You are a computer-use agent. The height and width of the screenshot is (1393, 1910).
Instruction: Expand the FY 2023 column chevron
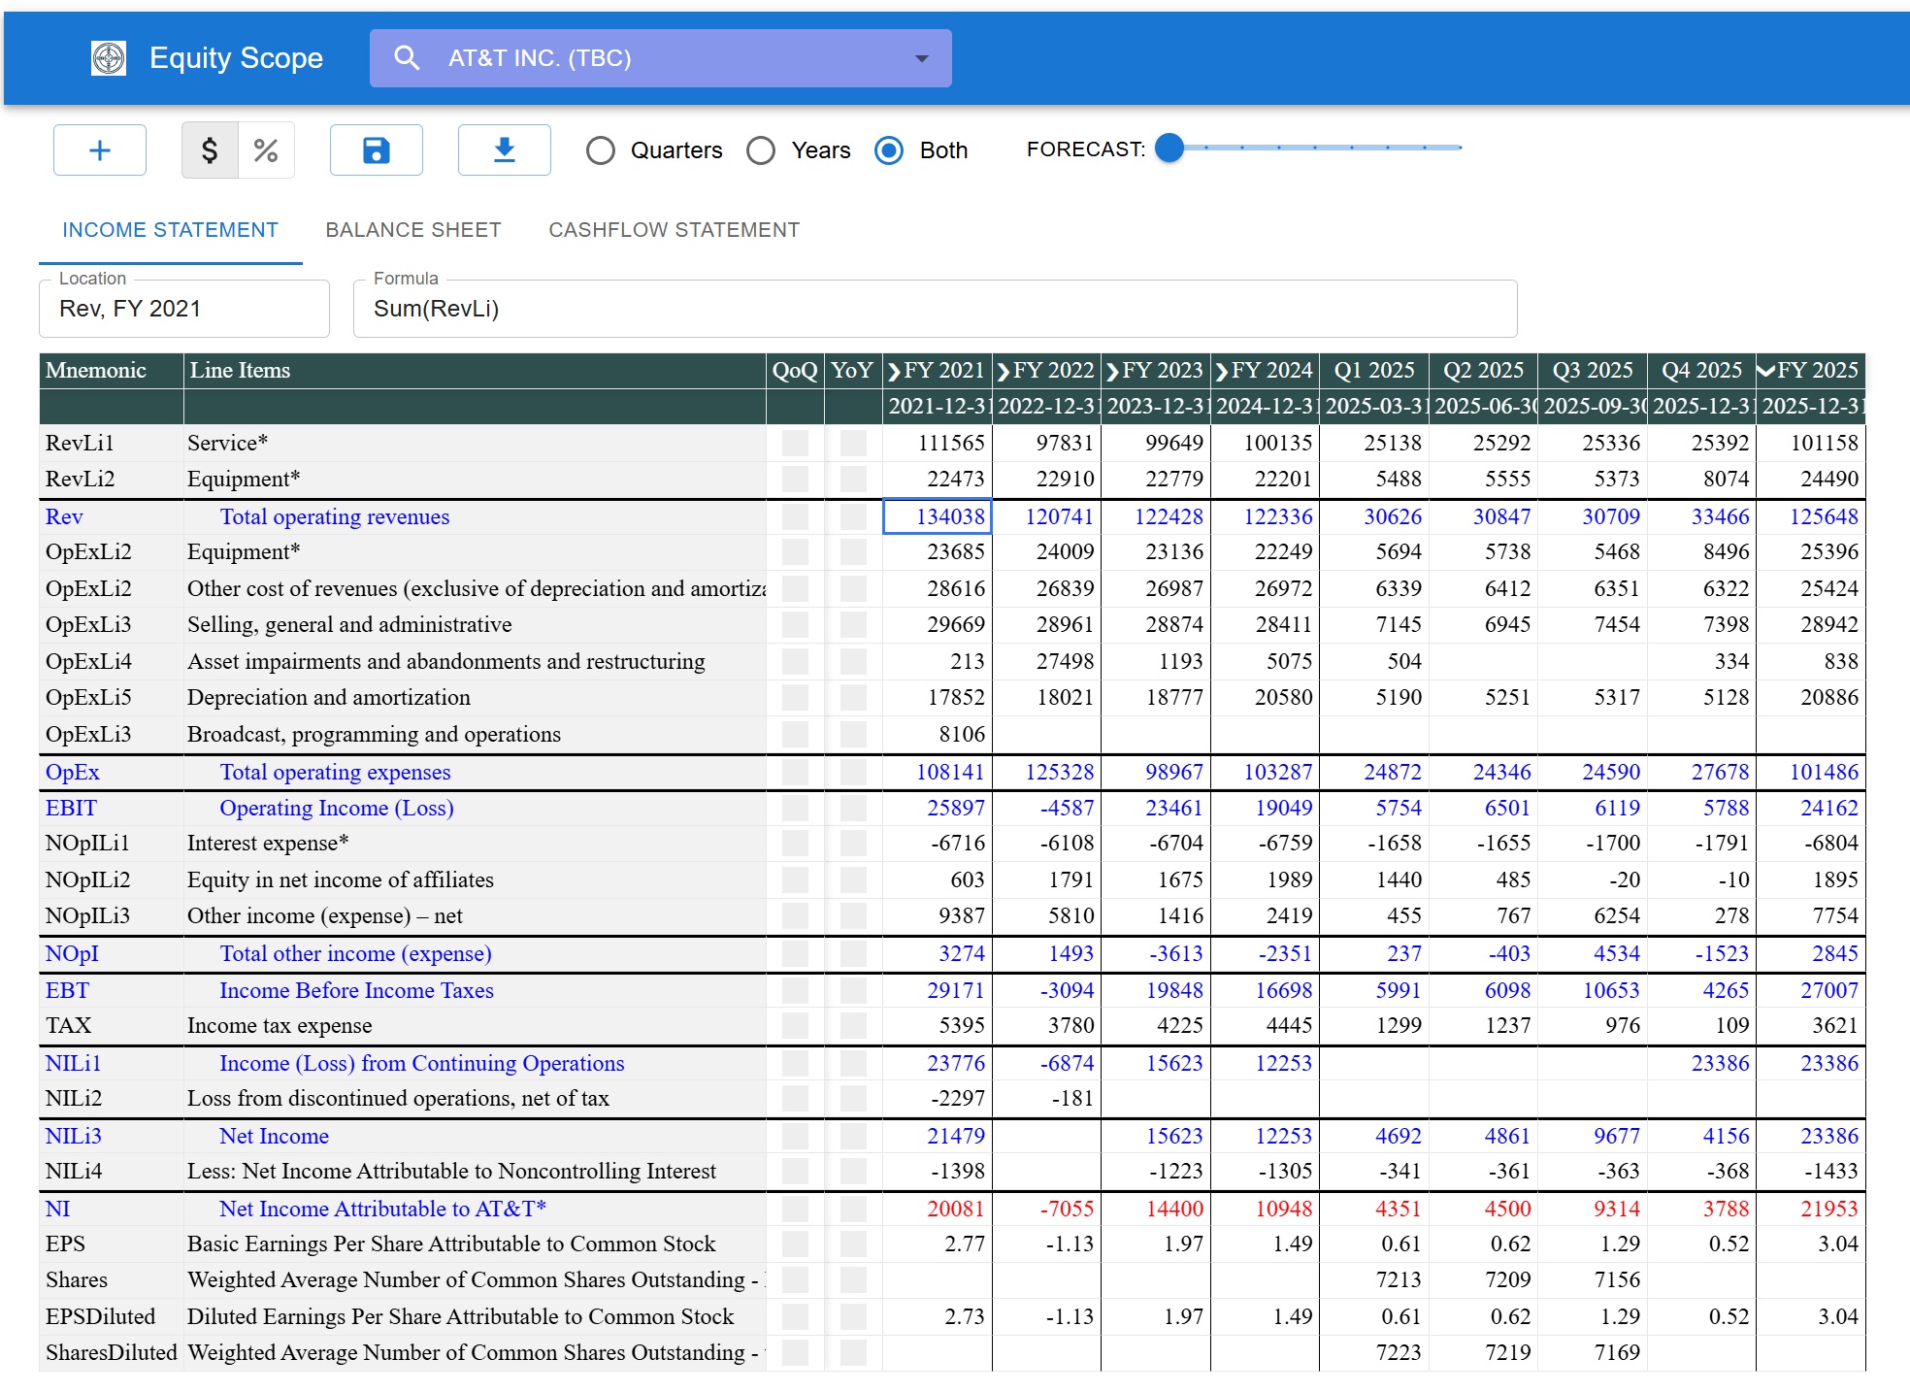click(1112, 372)
